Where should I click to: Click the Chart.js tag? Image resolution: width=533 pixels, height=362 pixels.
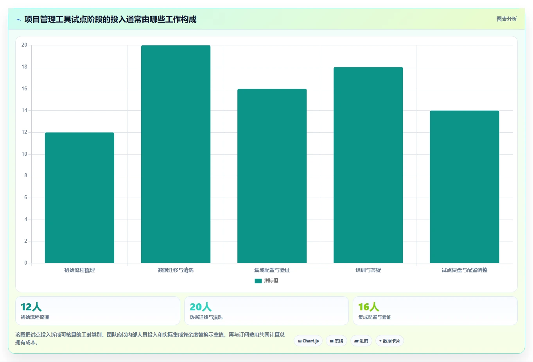point(308,341)
